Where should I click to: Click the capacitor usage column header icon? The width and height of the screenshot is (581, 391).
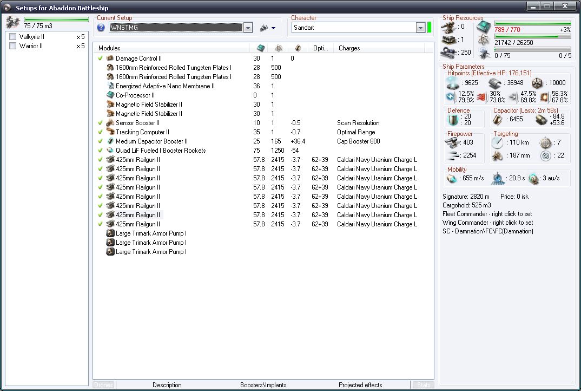tap(297, 48)
